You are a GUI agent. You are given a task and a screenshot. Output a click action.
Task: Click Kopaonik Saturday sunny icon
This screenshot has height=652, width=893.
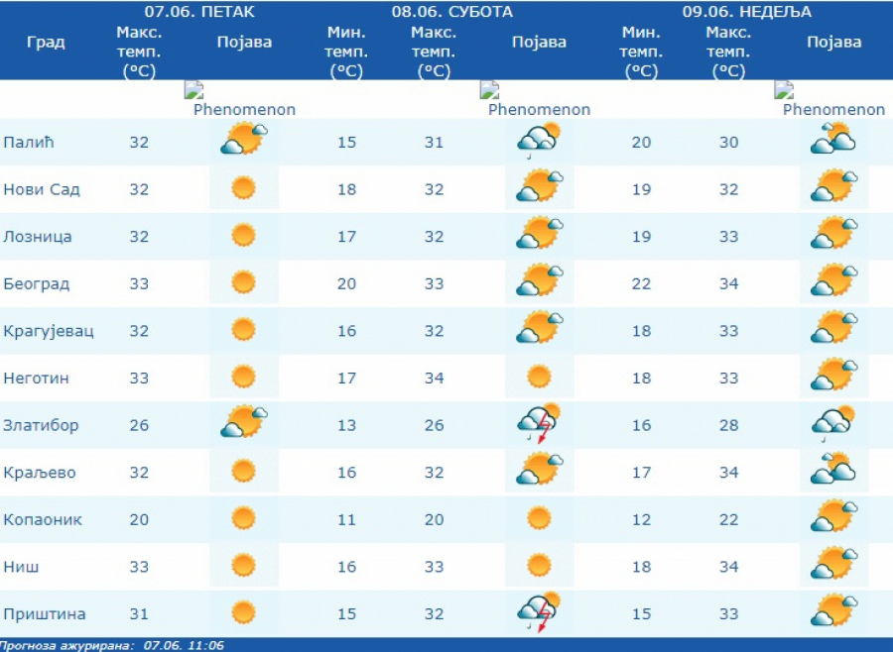click(539, 518)
